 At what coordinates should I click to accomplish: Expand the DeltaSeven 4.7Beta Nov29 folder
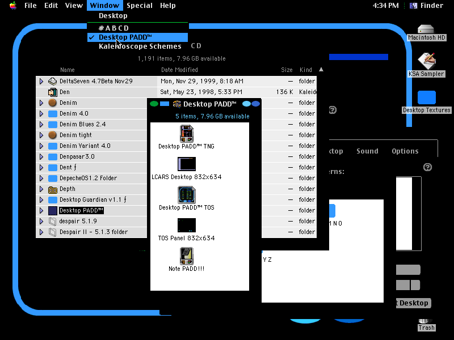click(x=41, y=81)
